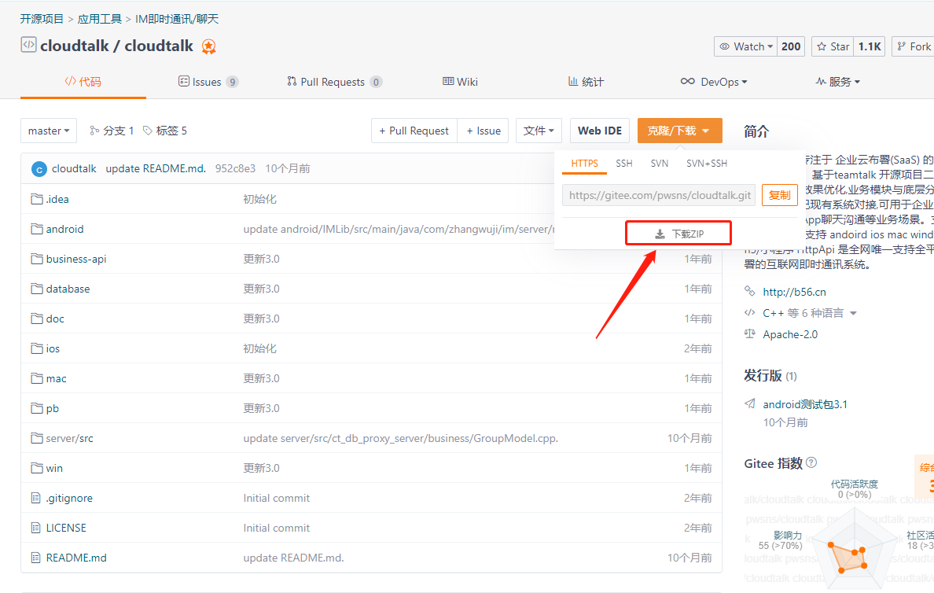Open the 服务 dropdown menu
The image size is (934, 593).
coord(838,82)
